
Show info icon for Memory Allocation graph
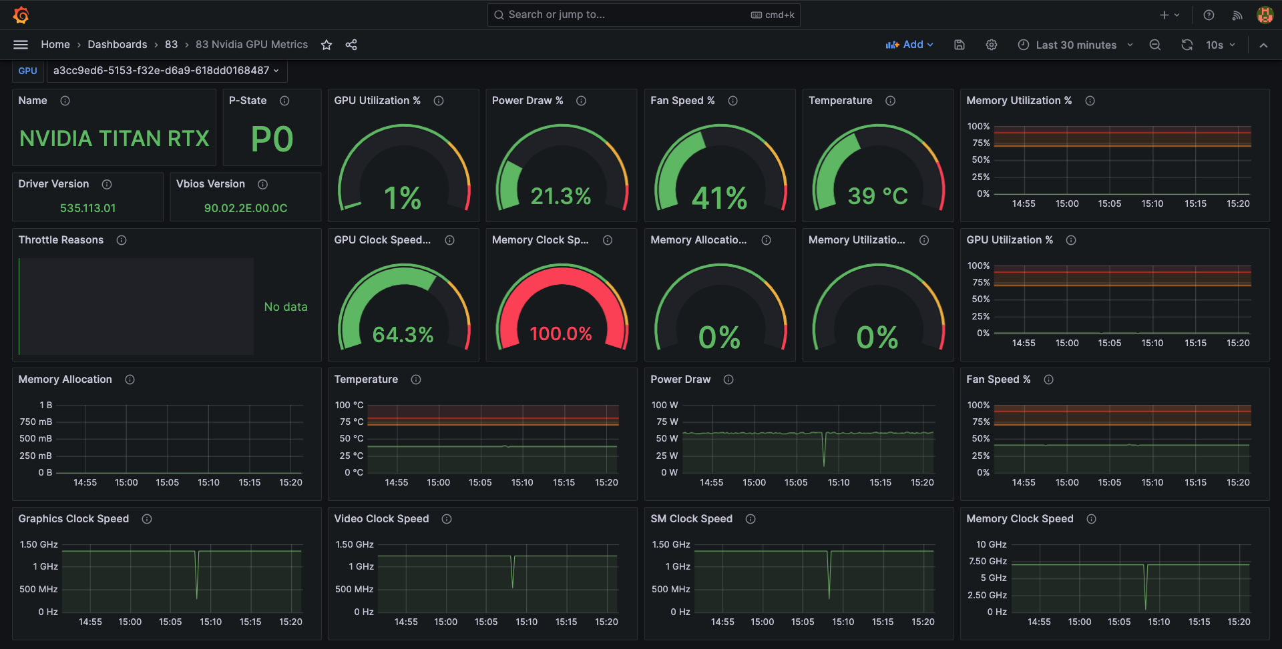(x=130, y=380)
